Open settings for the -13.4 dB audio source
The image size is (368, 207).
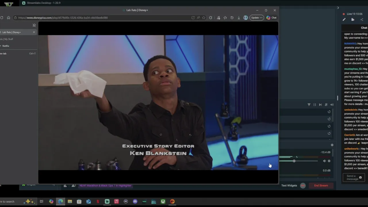[x=329, y=161]
